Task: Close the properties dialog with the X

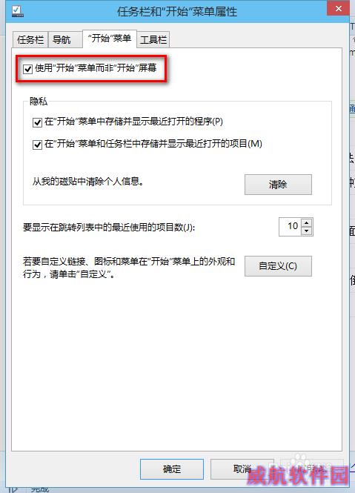Action: [x=339, y=8]
